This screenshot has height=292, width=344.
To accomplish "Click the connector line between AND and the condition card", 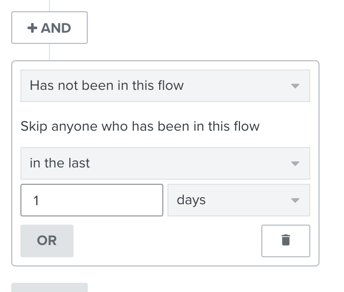I will 50,52.
